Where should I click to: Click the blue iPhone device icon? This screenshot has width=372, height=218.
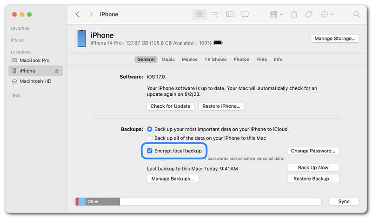tap(82, 38)
